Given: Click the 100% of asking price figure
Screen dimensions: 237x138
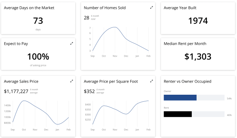Looking at the screenshot, I should tap(38, 57).
